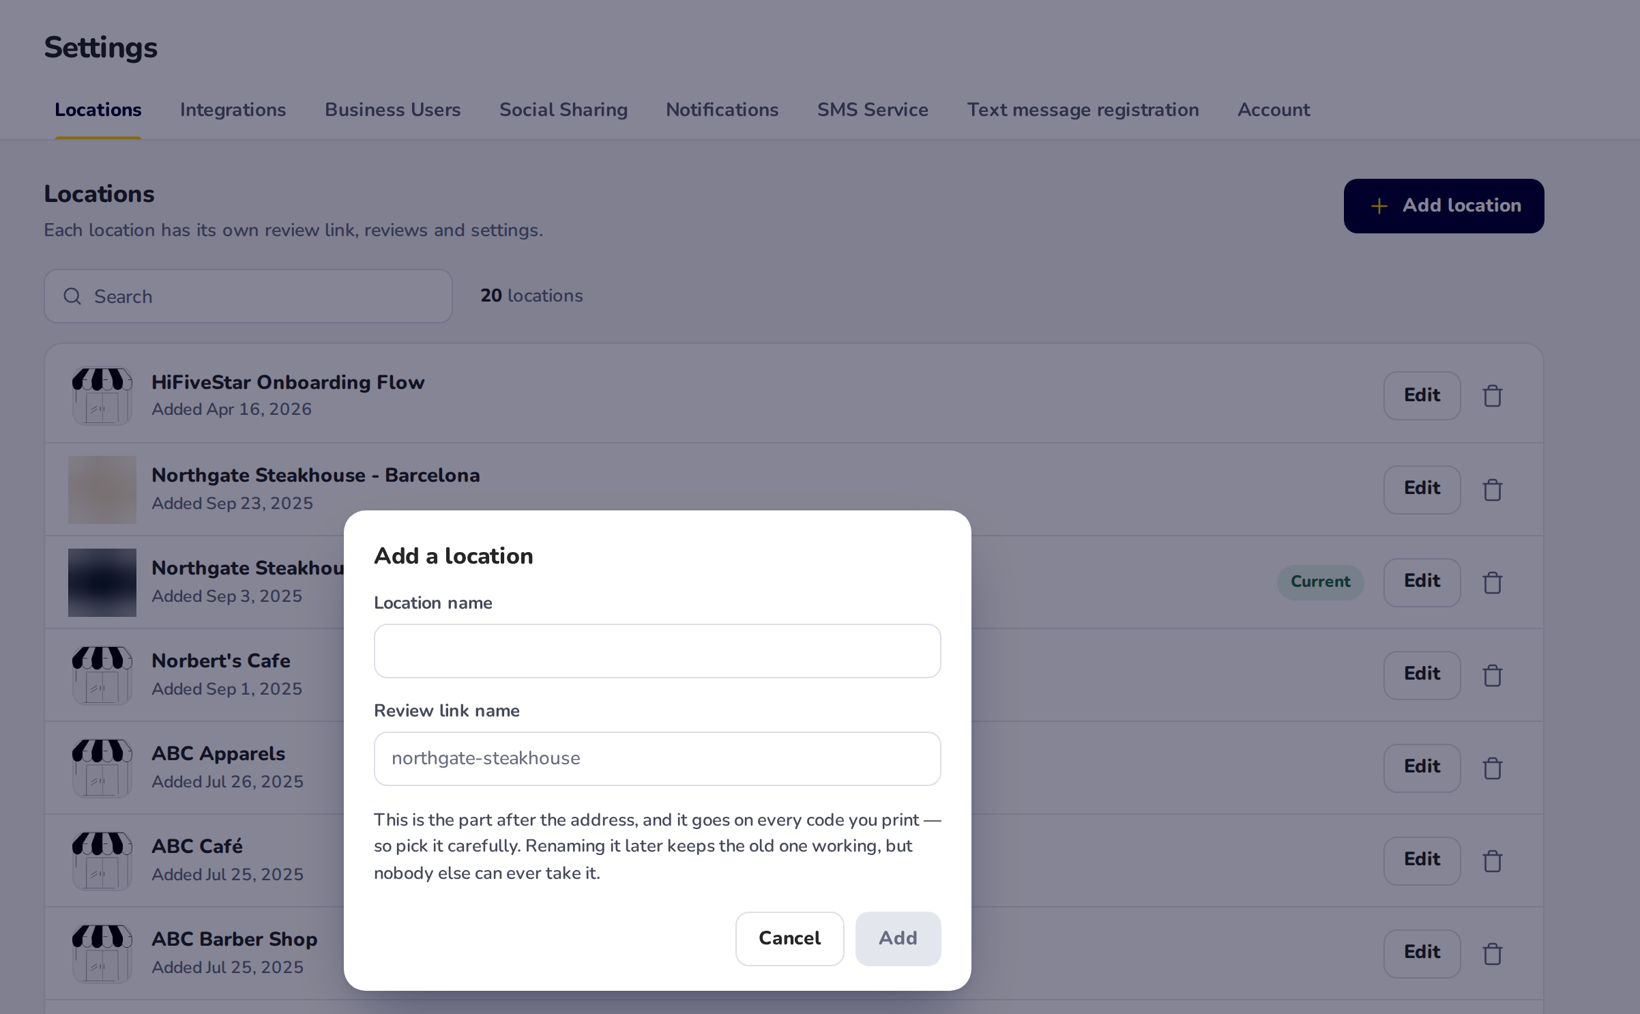Click the storefront icon beside ABC Apparels
Screen dimensions: 1640x1014
click(102, 768)
